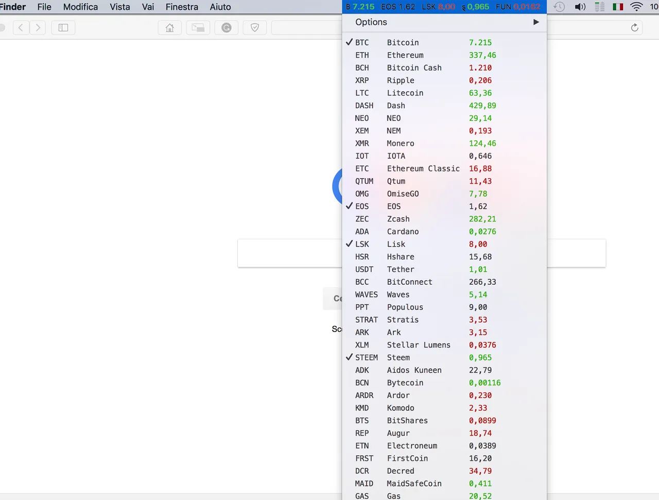659x500 pixels.
Task: Open Time Machine menu bar icon
Action: tap(559, 7)
